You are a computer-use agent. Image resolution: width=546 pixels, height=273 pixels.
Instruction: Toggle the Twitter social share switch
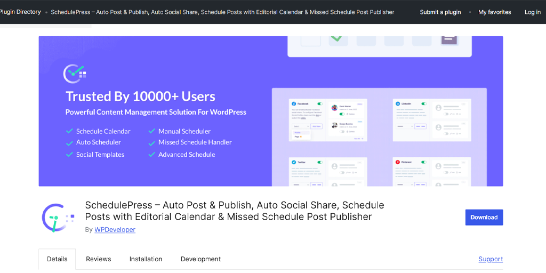tap(320, 162)
